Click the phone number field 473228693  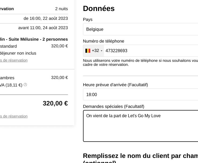point(151,51)
